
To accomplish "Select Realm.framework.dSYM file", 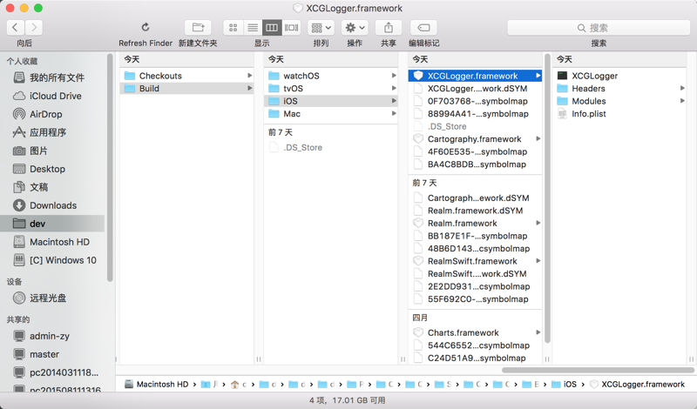I will click(475, 211).
